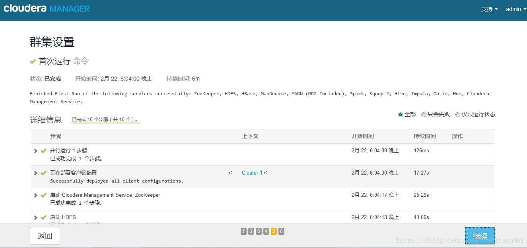Open the admin user menu
This screenshot has width=527, height=248.
pyautogui.click(x=516, y=9)
